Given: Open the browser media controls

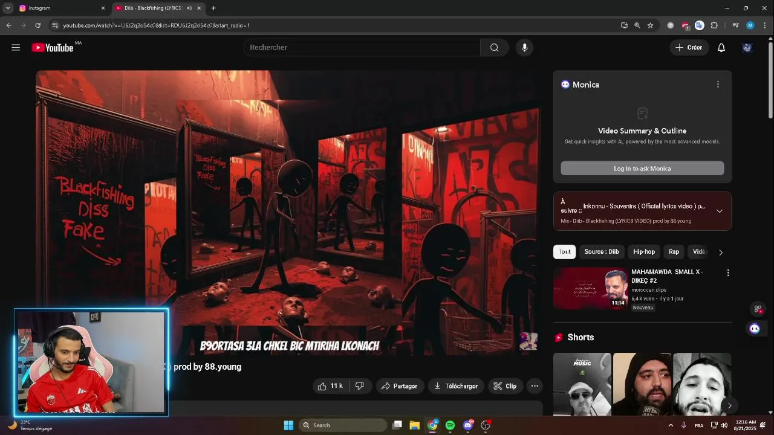Looking at the screenshot, I should click(735, 25).
